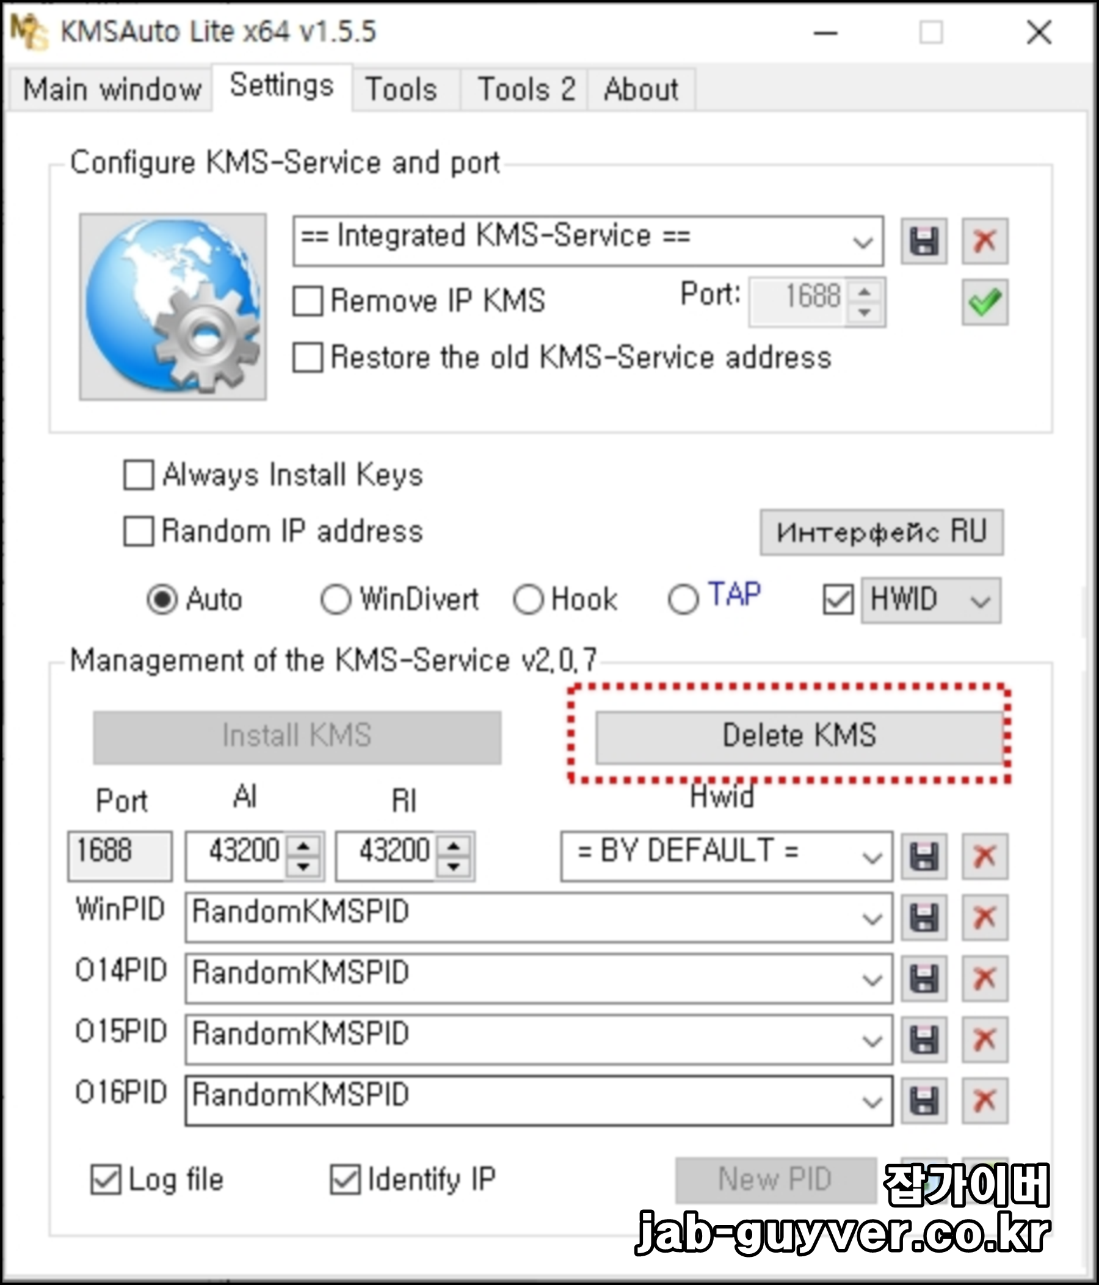Image resolution: width=1099 pixels, height=1285 pixels.
Task: Clear the WinPID value with red X
Action: pos(985,917)
